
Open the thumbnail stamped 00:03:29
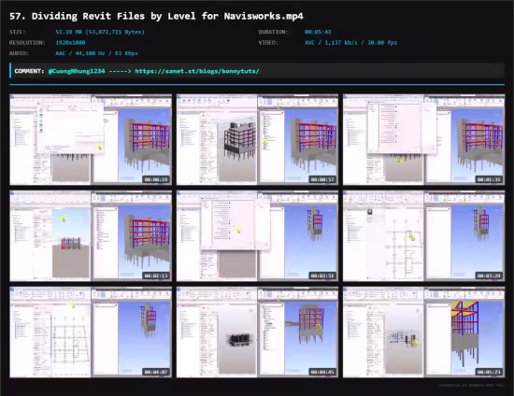424,236
